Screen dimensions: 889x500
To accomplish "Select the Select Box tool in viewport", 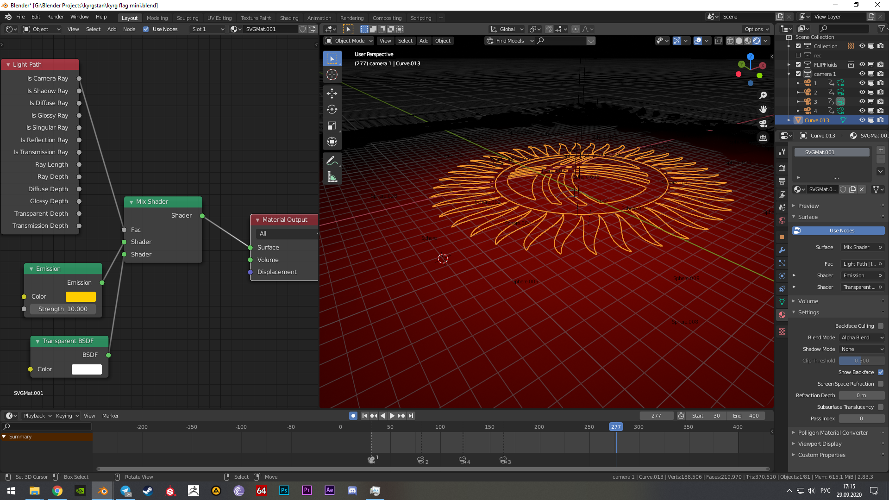I will [x=332, y=59].
